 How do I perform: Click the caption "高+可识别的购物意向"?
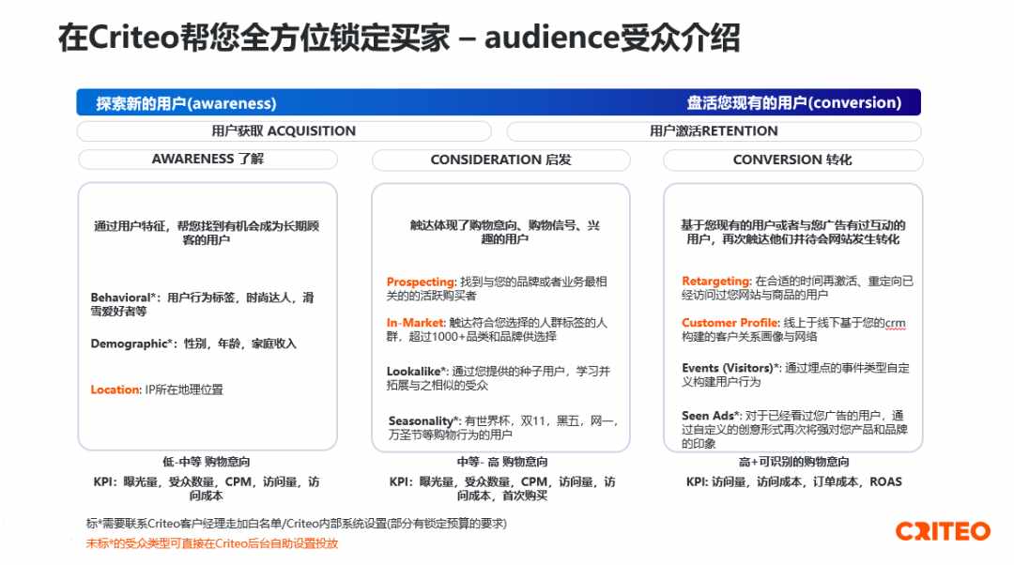click(794, 462)
